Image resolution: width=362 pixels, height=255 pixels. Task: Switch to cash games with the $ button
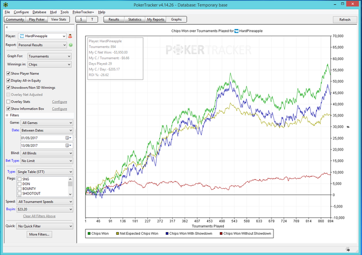click(x=81, y=19)
